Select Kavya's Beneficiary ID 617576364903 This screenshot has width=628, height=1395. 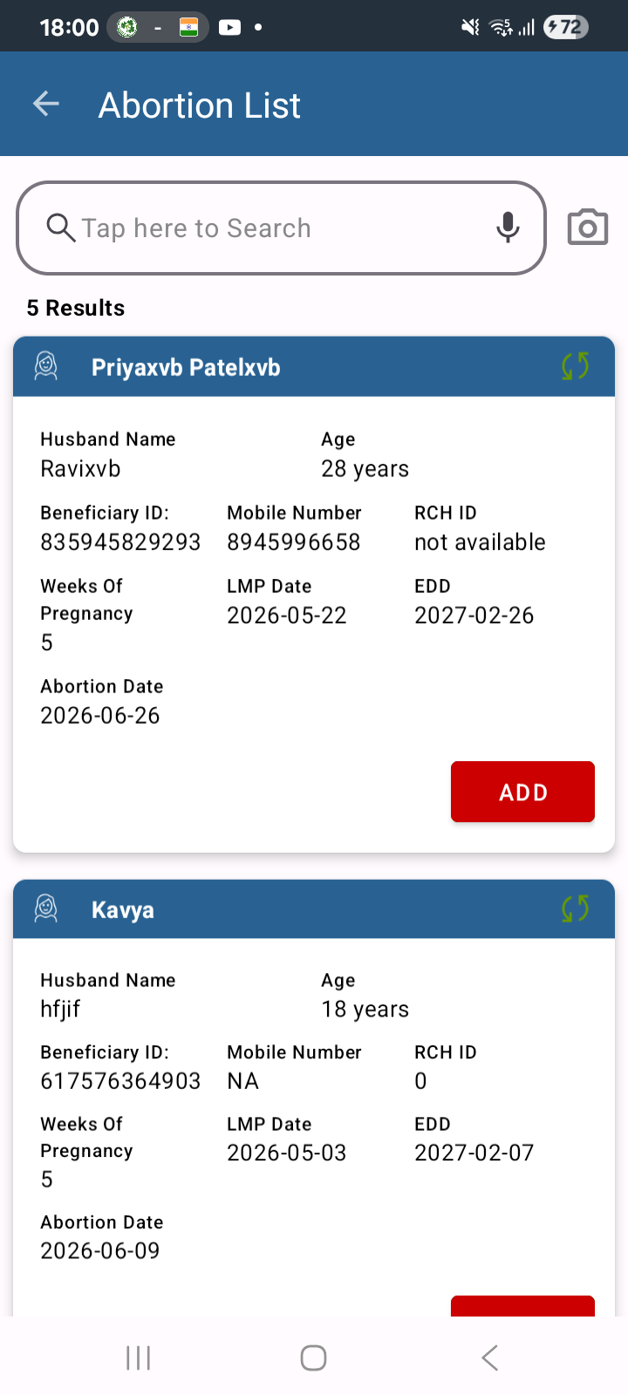pyautogui.click(x=120, y=1081)
